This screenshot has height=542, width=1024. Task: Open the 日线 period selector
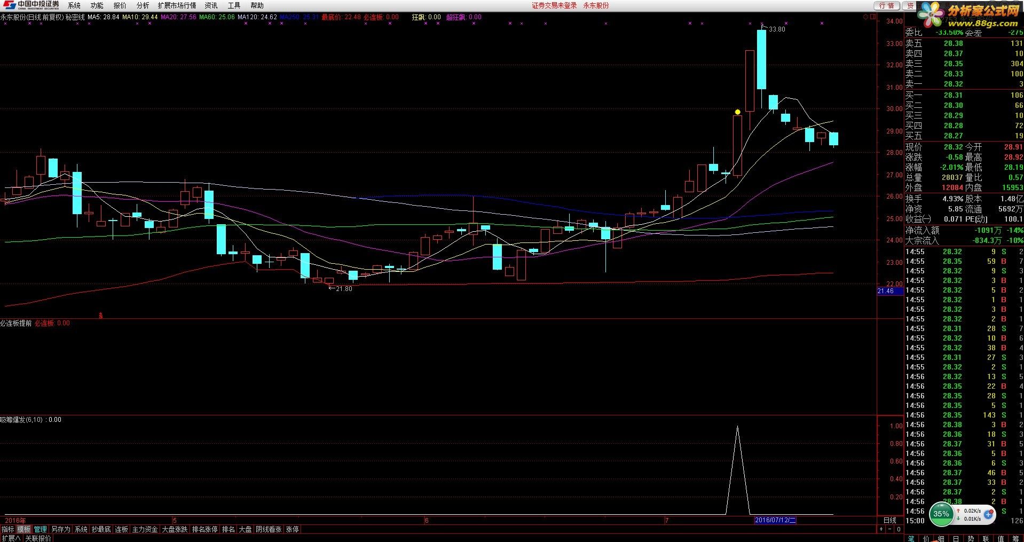tap(890, 520)
